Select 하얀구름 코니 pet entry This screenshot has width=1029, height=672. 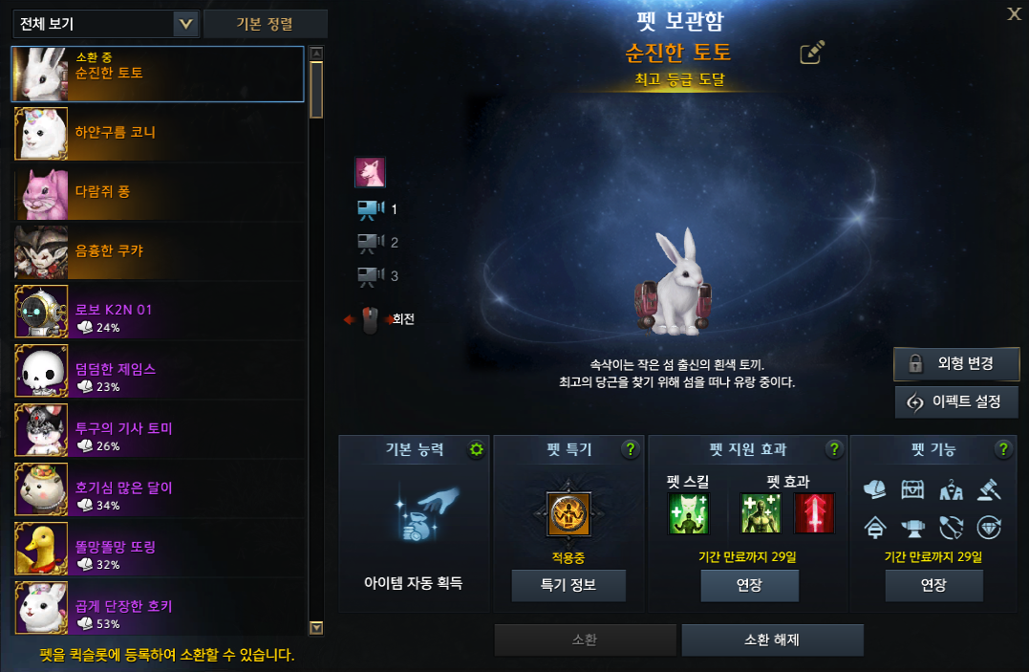(x=160, y=134)
